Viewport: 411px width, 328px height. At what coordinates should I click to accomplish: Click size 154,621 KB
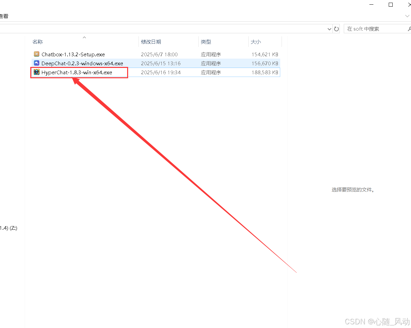point(265,54)
